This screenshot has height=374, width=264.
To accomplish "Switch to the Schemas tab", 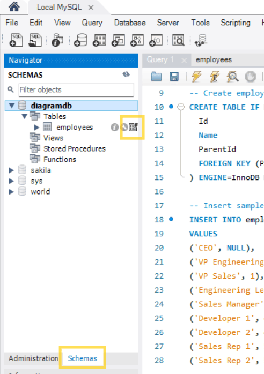I will point(82,358).
